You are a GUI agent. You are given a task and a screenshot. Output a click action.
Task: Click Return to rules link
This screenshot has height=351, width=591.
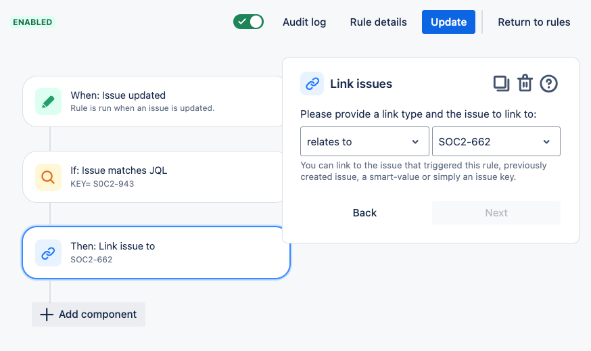pyautogui.click(x=534, y=22)
